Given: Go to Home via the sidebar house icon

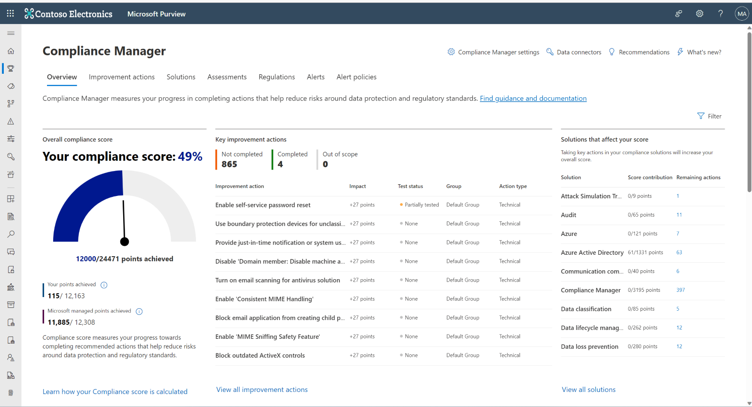Looking at the screenshot, I should coord(11,51).
